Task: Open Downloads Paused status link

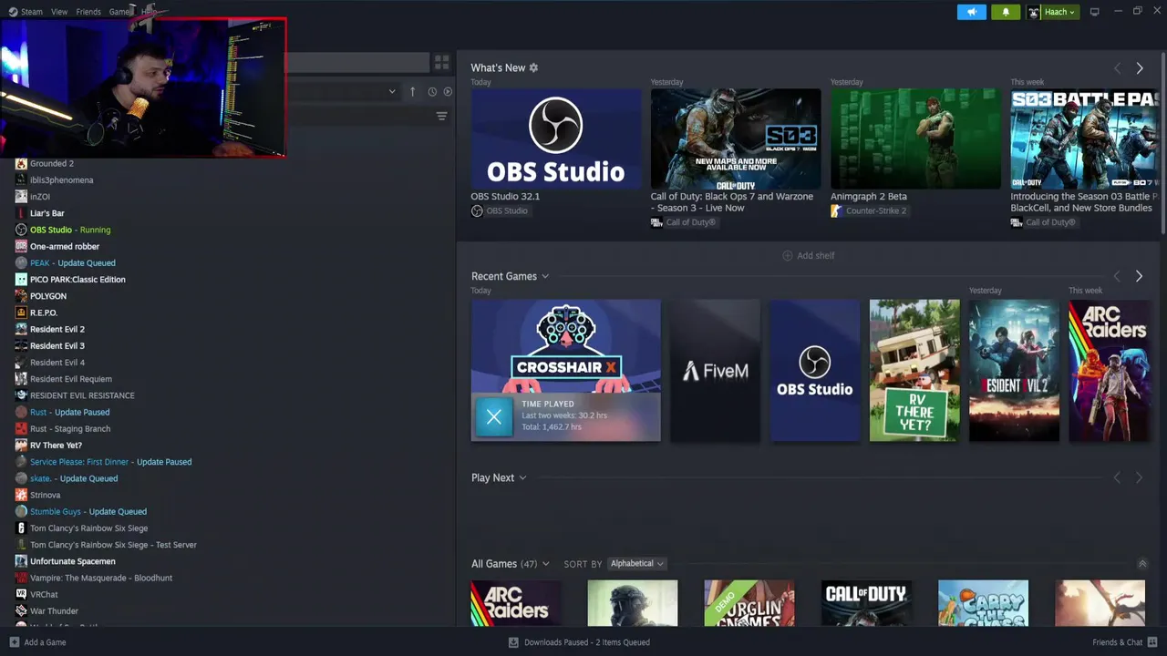Action: pos(579,642)
